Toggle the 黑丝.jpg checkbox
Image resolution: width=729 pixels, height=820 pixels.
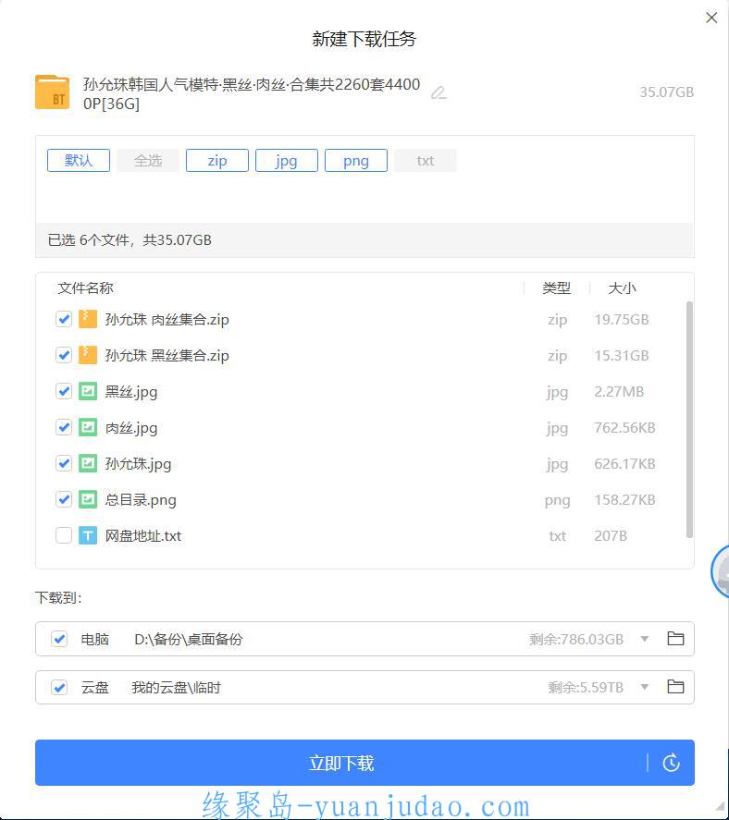(64, 391)
